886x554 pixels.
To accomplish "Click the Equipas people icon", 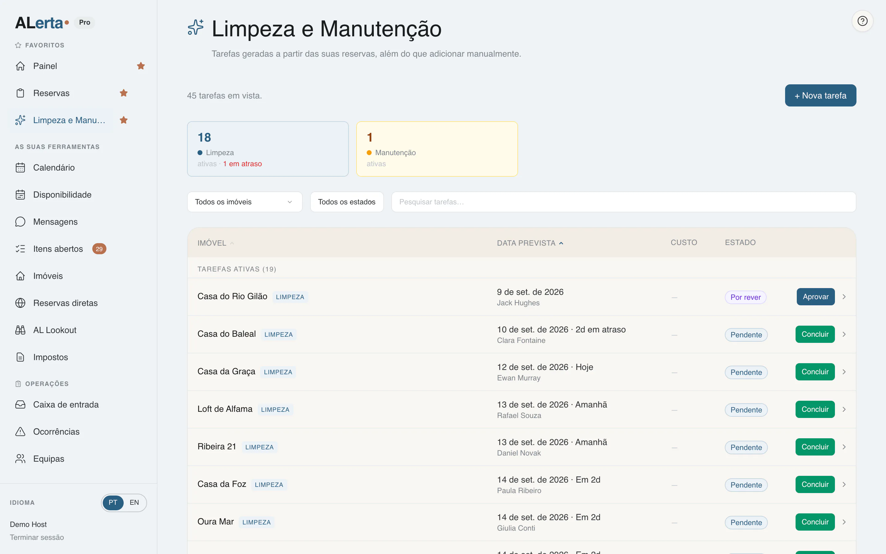I will [x=21, y=459].
